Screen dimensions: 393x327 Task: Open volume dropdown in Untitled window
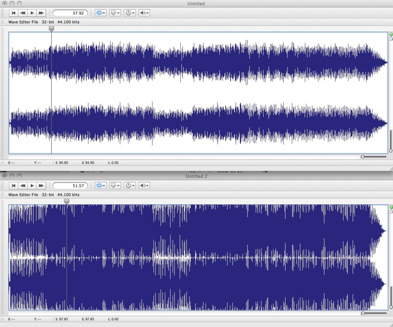coord(144,13)
